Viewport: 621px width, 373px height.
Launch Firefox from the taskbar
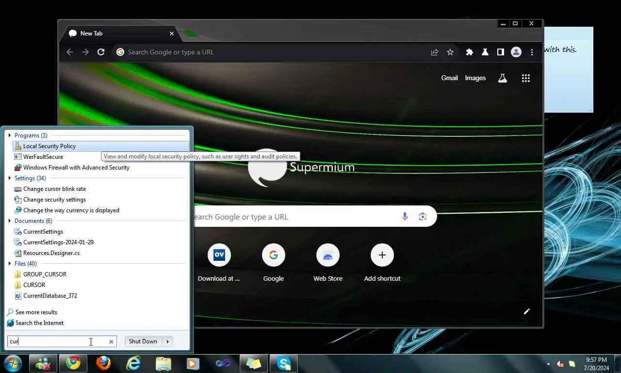tap(103, 363)
